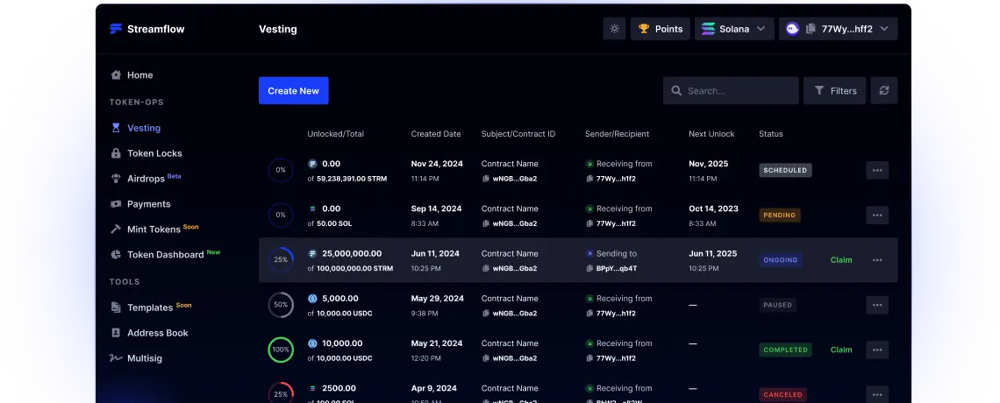Click the Next Unlock column header
1000x403 pixels.
click(x=711, y=134)
